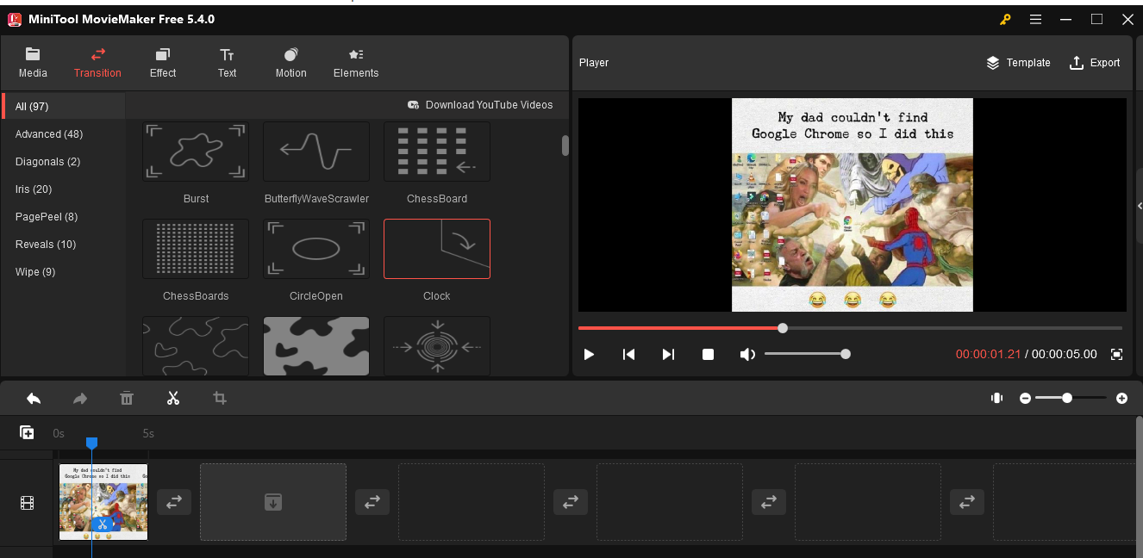Select the Crop tool
Image resolution: width=1143 pixels, height=558 pixels.
(x=220, y=398)
